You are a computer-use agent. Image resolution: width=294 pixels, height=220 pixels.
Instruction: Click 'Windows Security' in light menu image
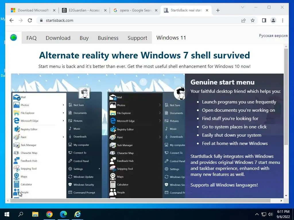84,185
